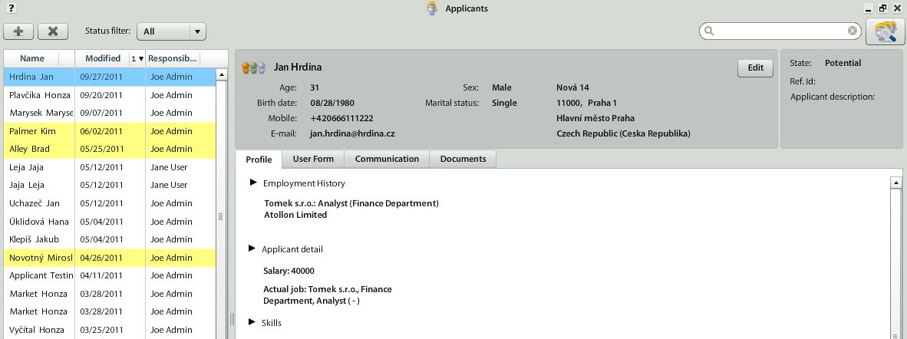Image resolution: width=907 pixels, height=339 pixels.
Task: Click the applicant people icon beside Jan Hrdina
Action: [253, 67]
